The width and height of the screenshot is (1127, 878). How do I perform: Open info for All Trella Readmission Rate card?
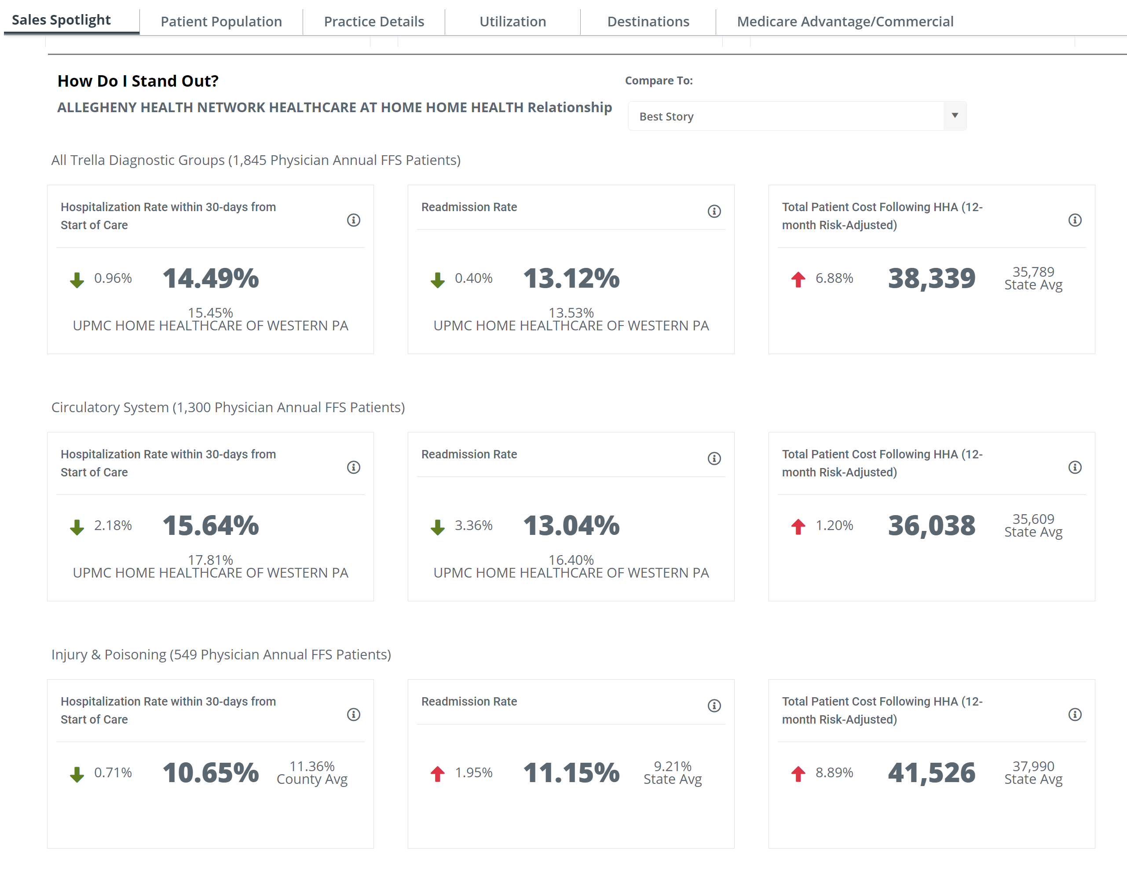(714, 212)
